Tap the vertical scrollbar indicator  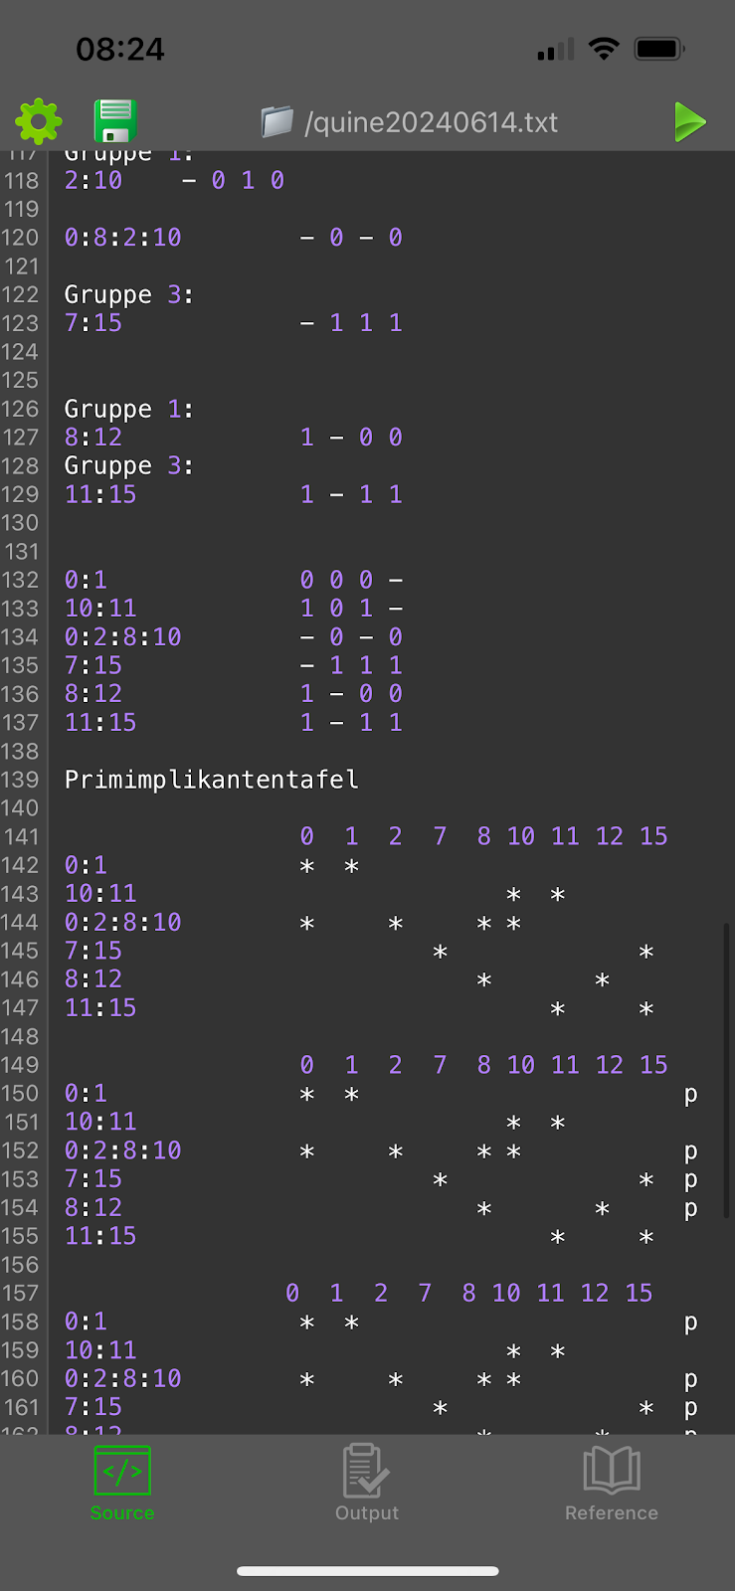[727, 1070]
